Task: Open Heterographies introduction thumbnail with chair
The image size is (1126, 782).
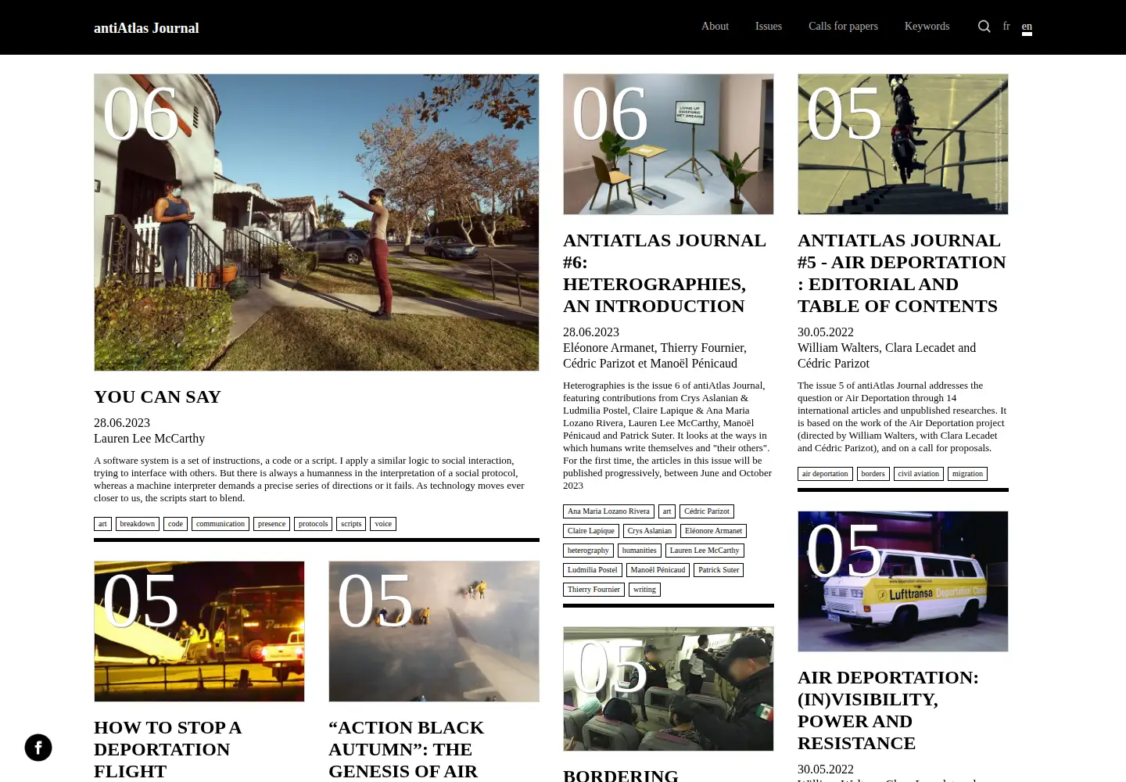Action: pos(669,144)
